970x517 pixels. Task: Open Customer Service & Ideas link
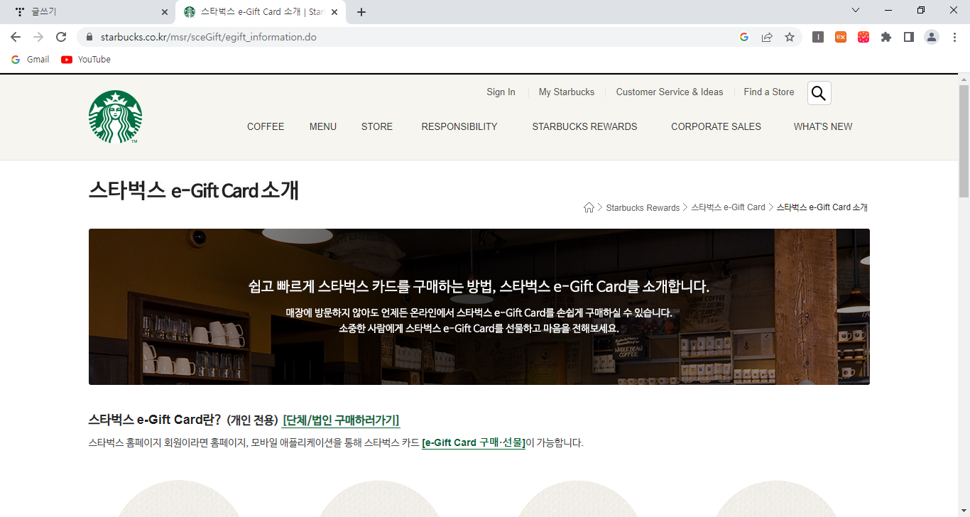[670, 92]
